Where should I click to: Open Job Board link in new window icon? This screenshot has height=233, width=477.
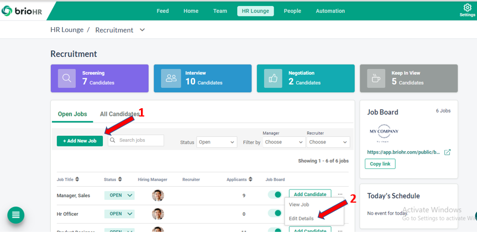[447, 152]
